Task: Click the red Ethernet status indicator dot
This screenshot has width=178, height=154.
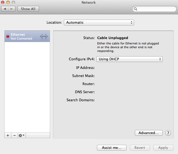Action: pyautogui.click(x=8, y=36)
